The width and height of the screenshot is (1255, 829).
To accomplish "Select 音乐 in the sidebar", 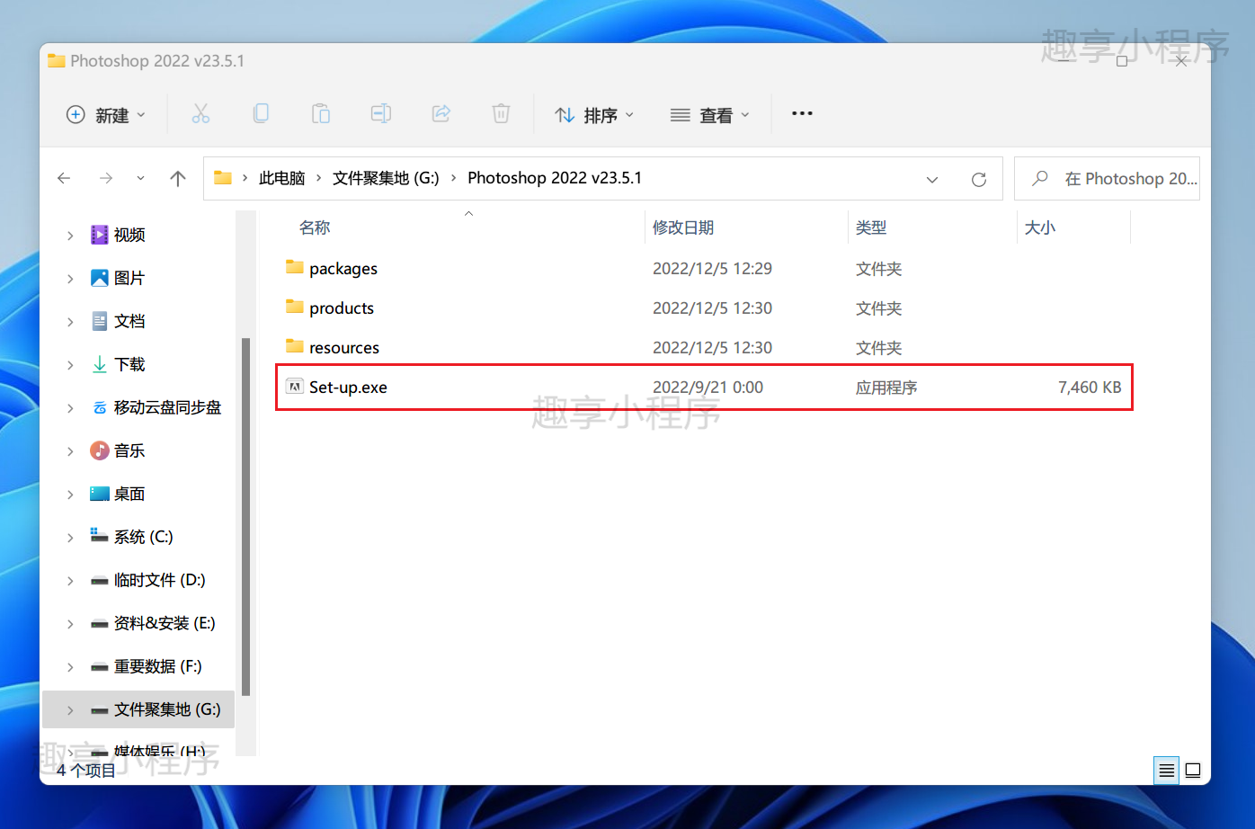I will 129,450.
